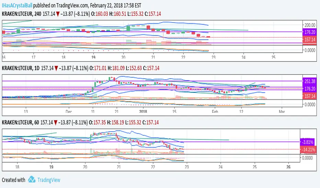
Task: Select the KRAKEN:LTCEUR, 60 chart title
Action: pos(20,122)
